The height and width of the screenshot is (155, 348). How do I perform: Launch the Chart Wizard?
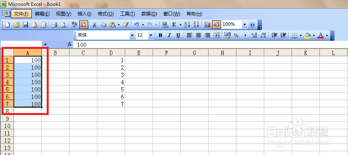pos(207,25)
